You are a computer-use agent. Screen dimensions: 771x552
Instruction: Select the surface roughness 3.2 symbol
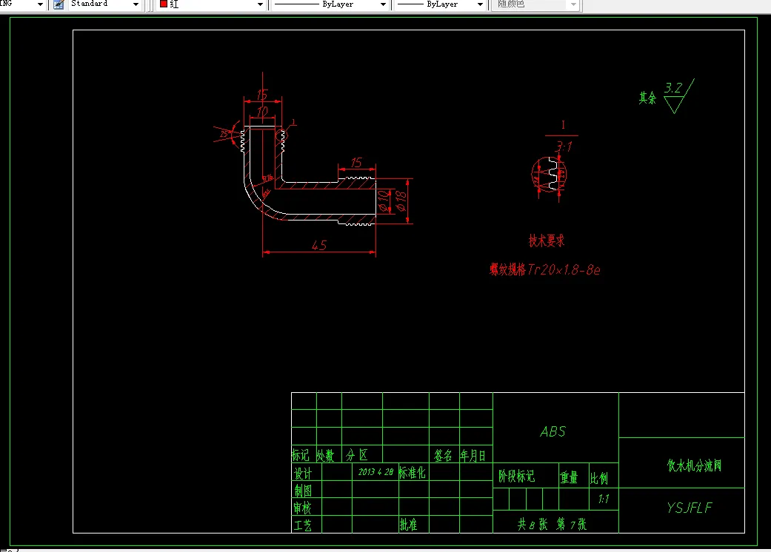[674, 92]
